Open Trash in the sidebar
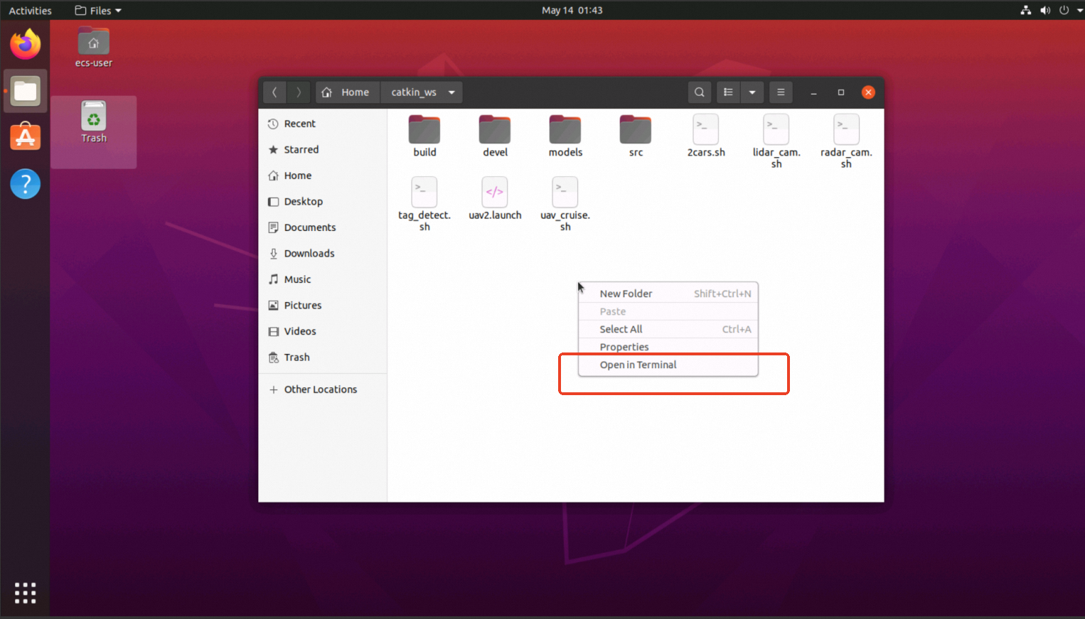 click(x=323, y=357)
